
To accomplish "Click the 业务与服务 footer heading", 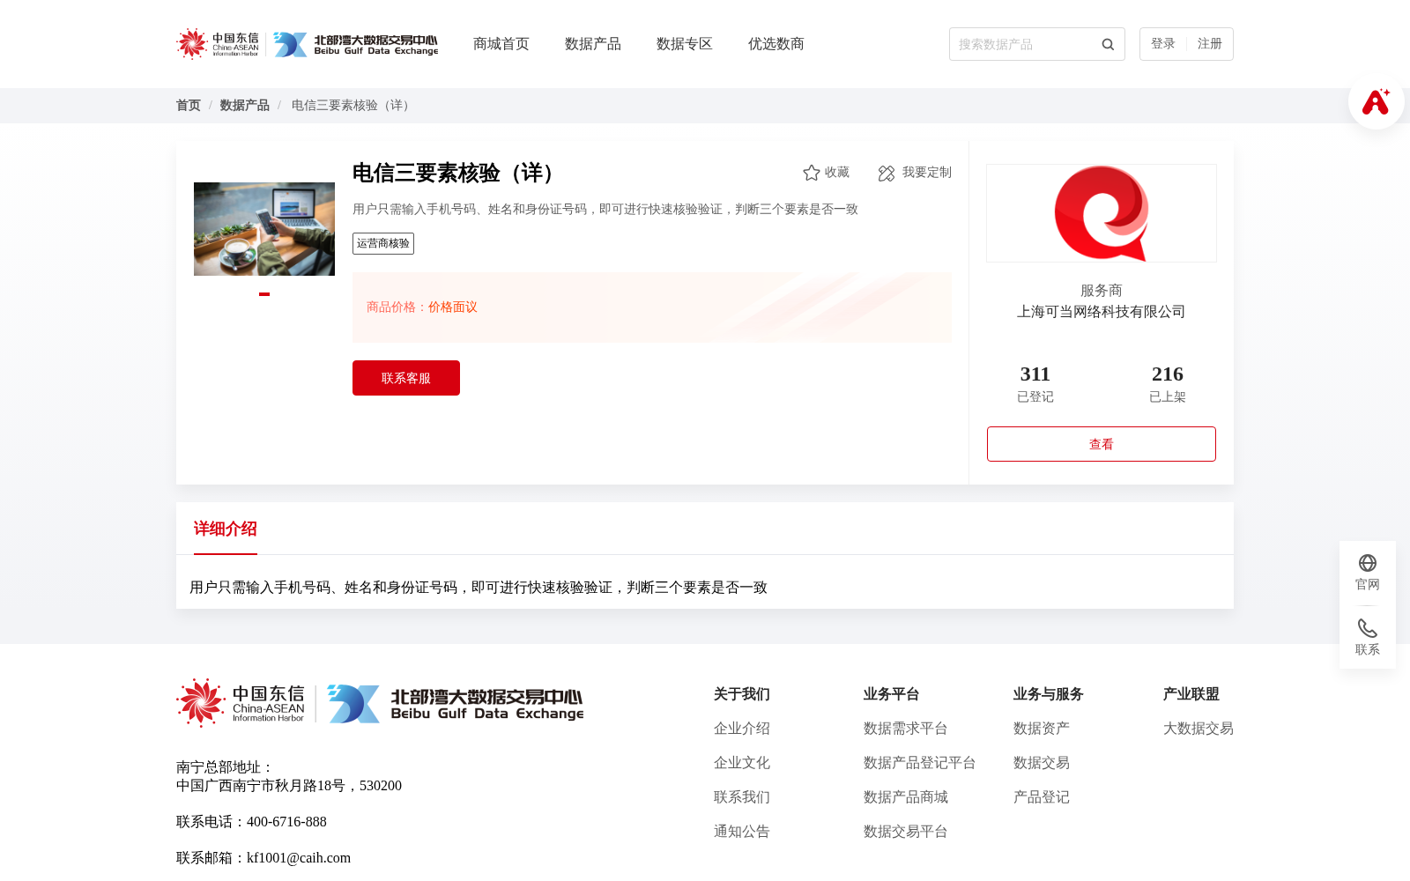I will (1049, 694).
